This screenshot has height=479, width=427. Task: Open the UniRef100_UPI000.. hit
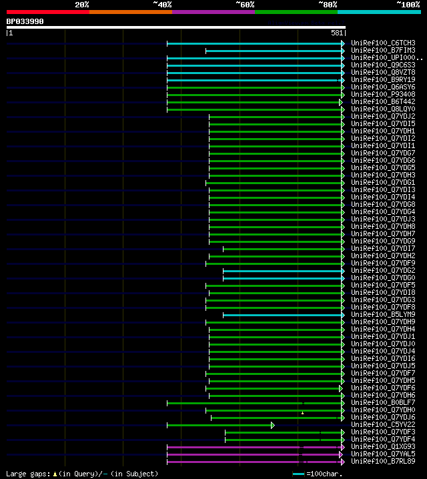pos(387,57)
